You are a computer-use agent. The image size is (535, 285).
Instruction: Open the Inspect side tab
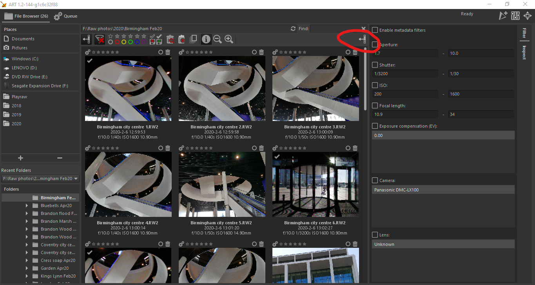point(524,52)
